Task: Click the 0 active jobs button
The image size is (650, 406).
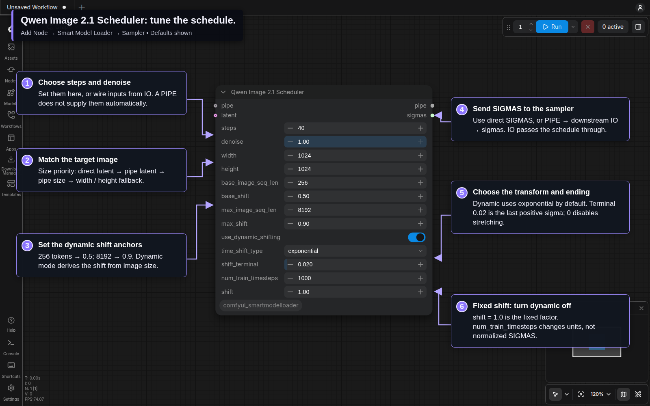Action: [613, 27]
